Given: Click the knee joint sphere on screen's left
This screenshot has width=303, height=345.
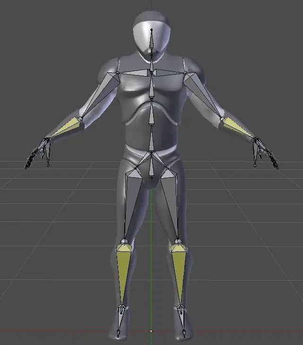Looking at the screenshot, I should (124, 241).
